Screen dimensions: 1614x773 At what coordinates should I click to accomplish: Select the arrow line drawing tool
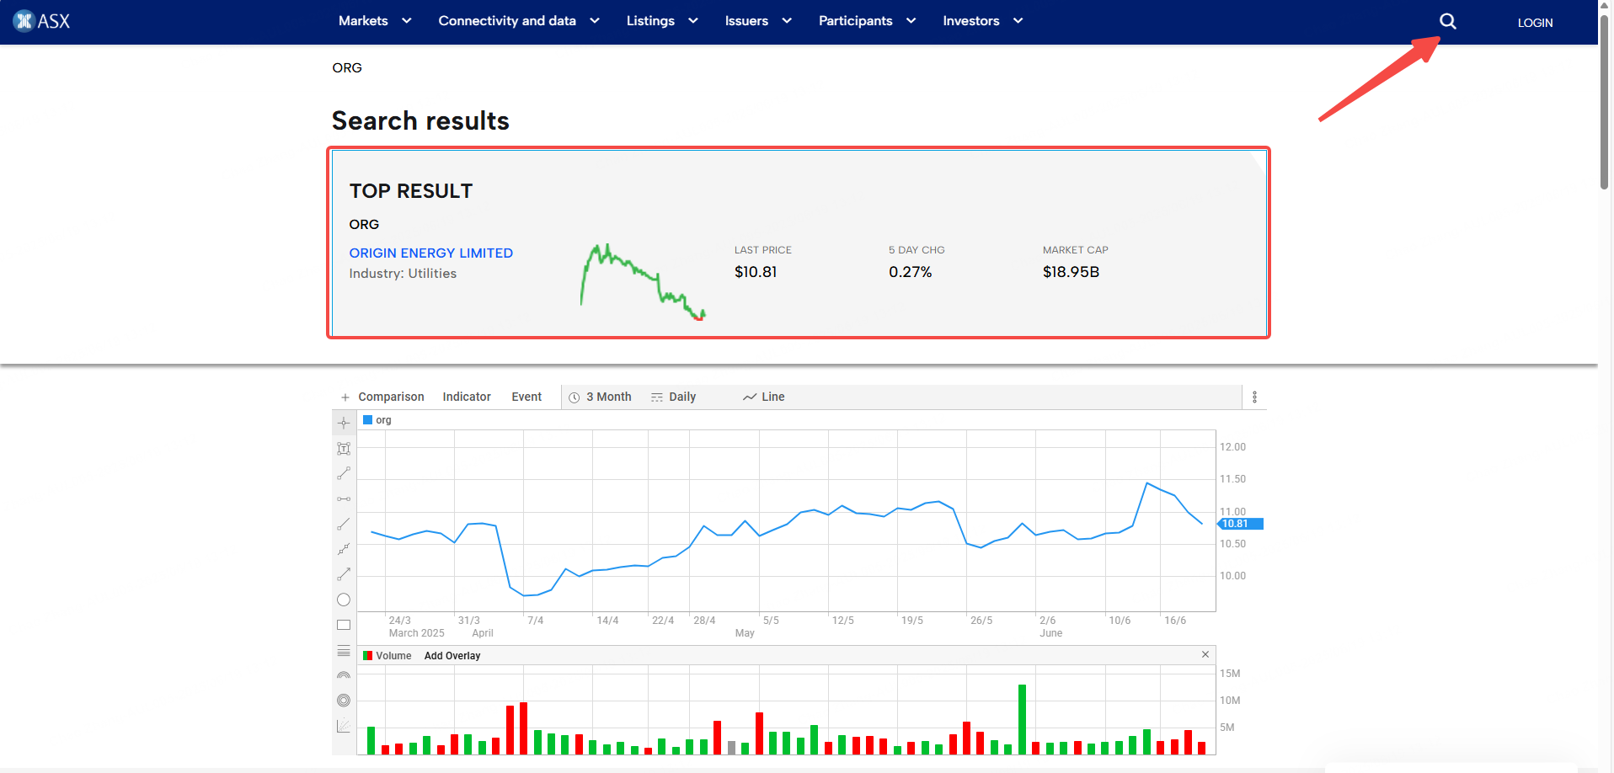point(344,574)
